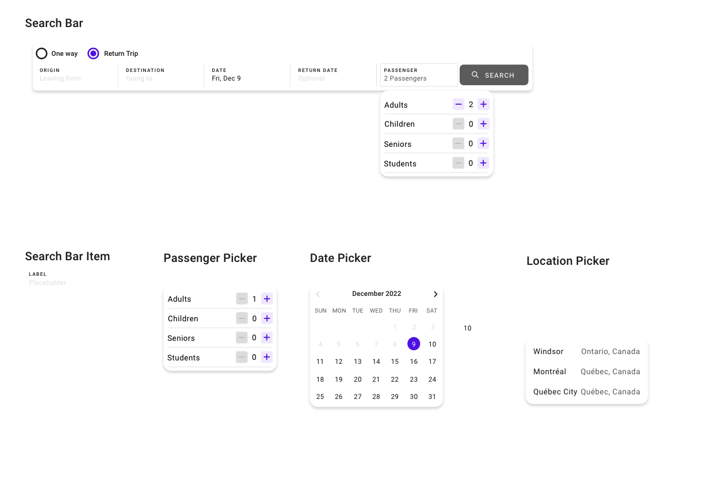Increase Adults count with the plus icon
Screen dimensions: 703x479
(483, 104)
